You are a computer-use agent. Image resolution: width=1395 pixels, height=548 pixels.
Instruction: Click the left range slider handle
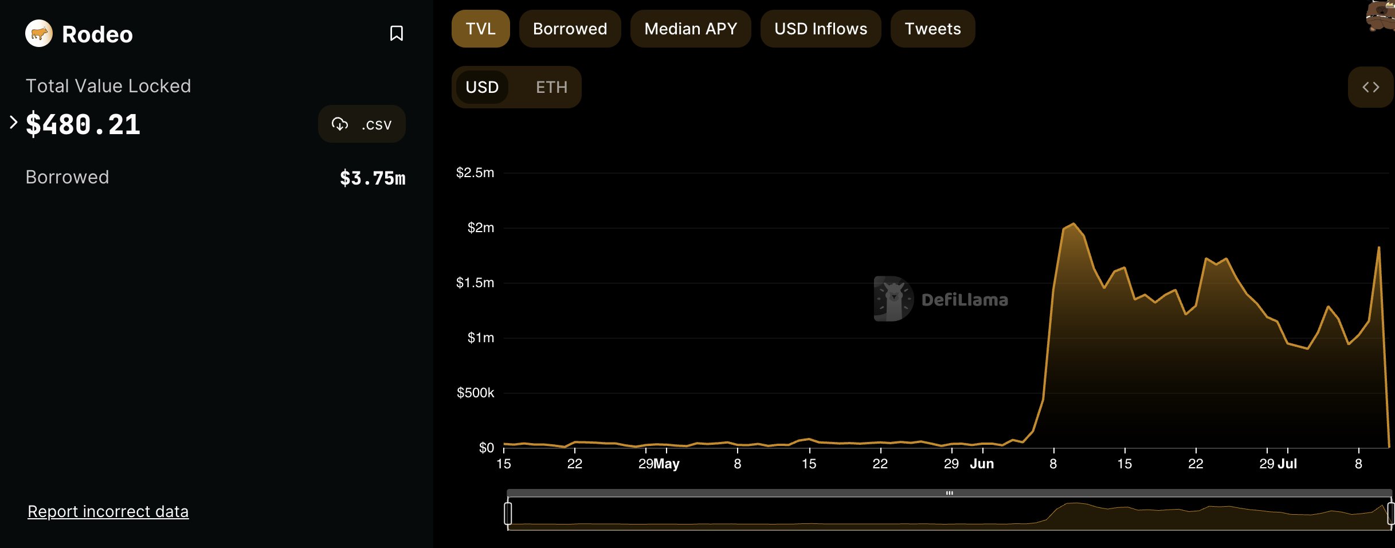click(x=508, y=513)
